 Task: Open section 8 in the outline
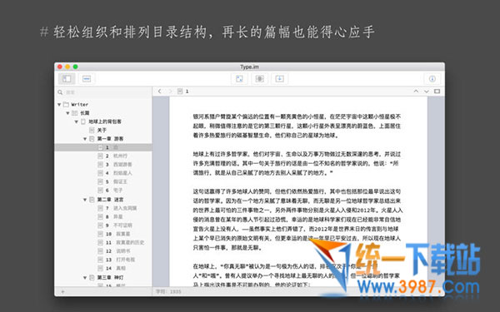coord(114,217)
